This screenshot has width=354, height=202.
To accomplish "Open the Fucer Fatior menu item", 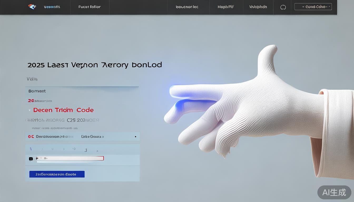I will coord(90,7).
